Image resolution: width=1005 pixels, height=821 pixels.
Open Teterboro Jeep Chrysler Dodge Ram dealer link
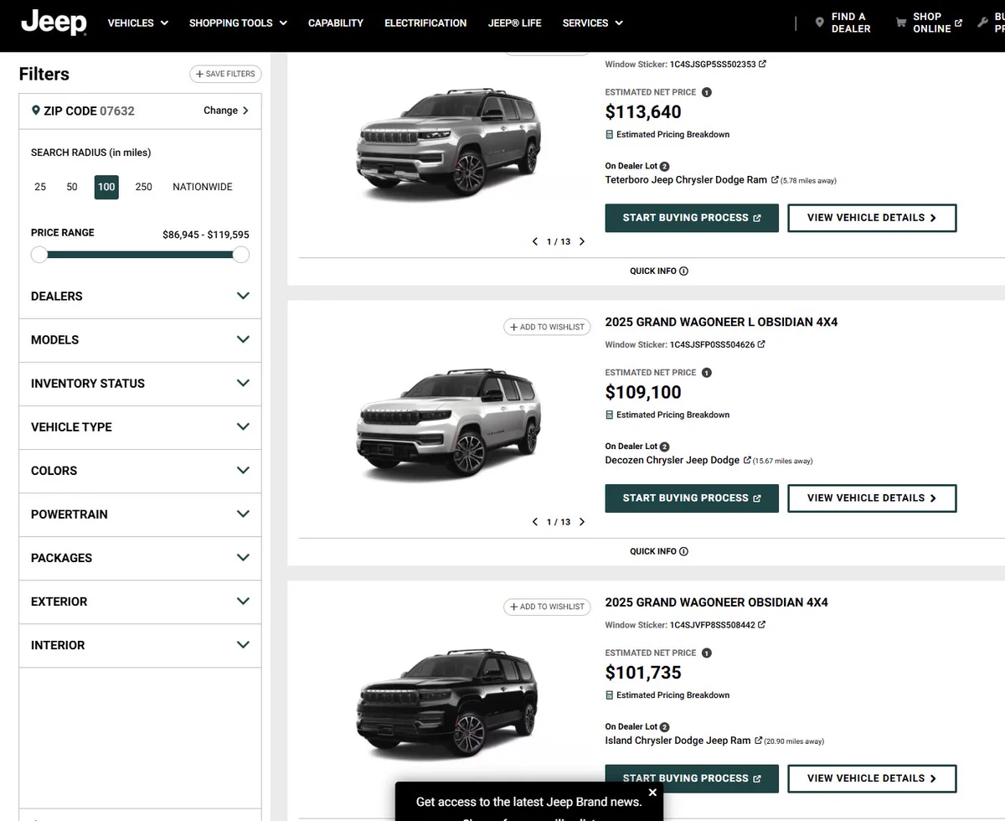tap(692, 180)
